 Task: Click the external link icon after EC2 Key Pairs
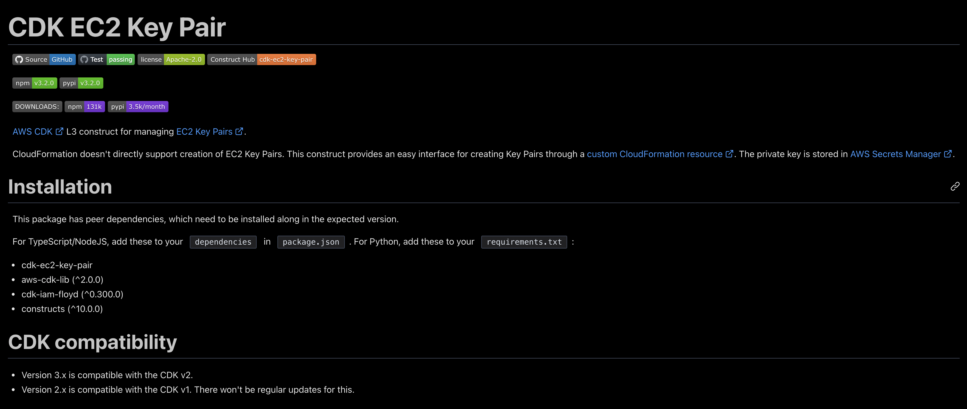point(240,131)
